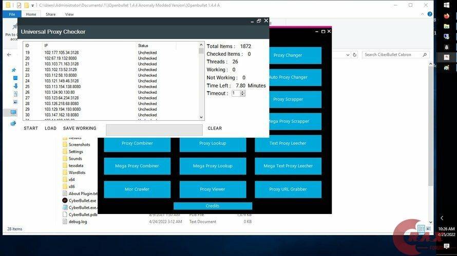Switch to the Share ribbon tab
This screenshot has width=457, height=256.
point(50,14)
